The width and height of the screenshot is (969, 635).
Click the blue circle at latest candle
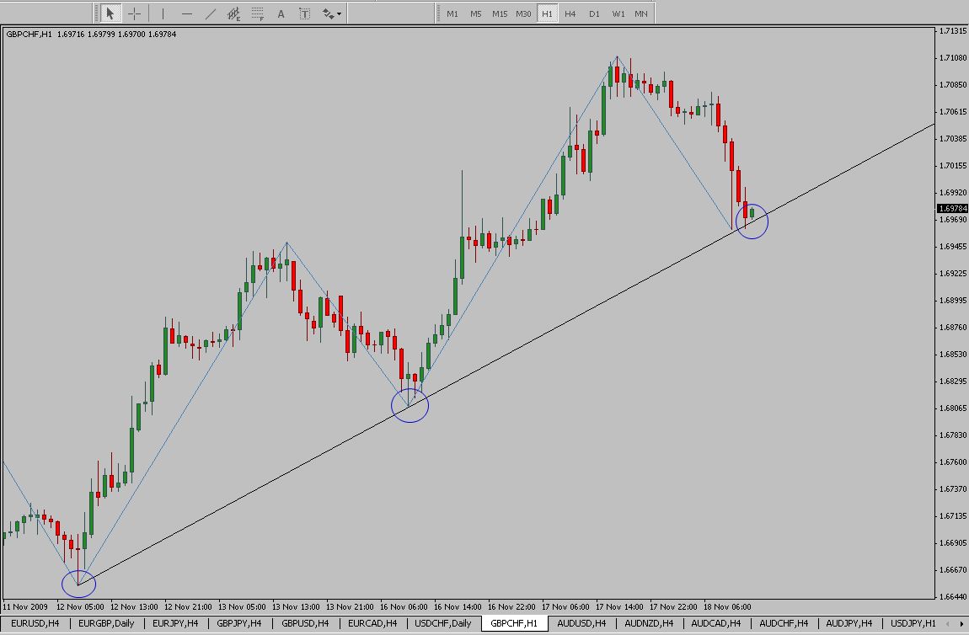click(752, 221)
